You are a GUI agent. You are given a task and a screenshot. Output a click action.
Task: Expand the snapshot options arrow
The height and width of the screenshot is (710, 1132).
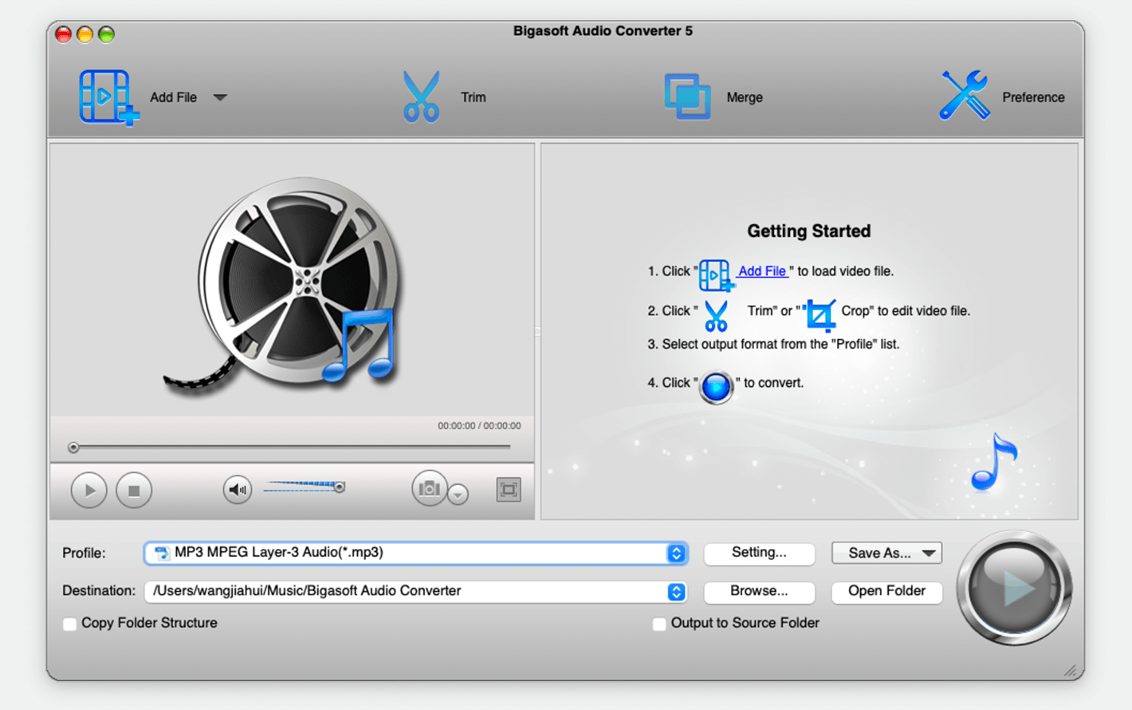coord(458,495)
